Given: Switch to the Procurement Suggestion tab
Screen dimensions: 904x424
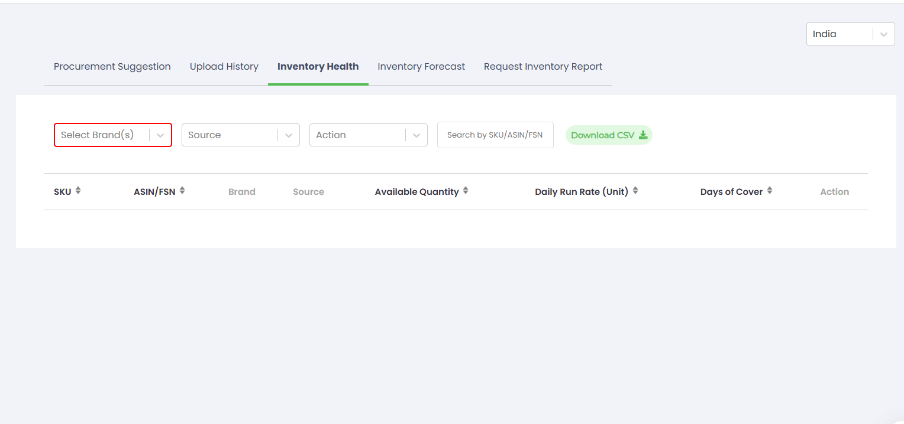Looking at the screenshot, I should [112, 67].
